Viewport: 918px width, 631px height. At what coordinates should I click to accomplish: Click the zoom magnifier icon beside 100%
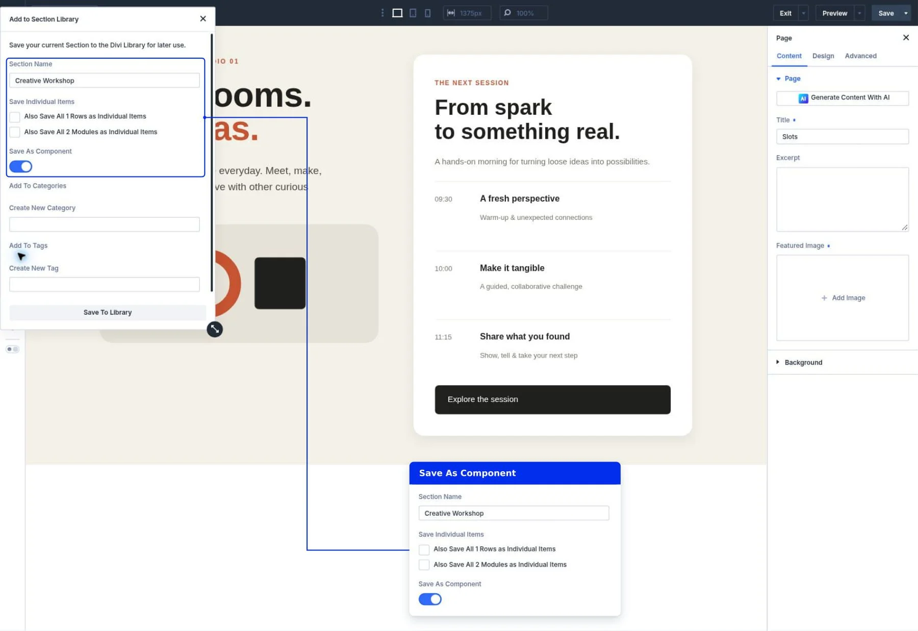[x=507, y=13]
